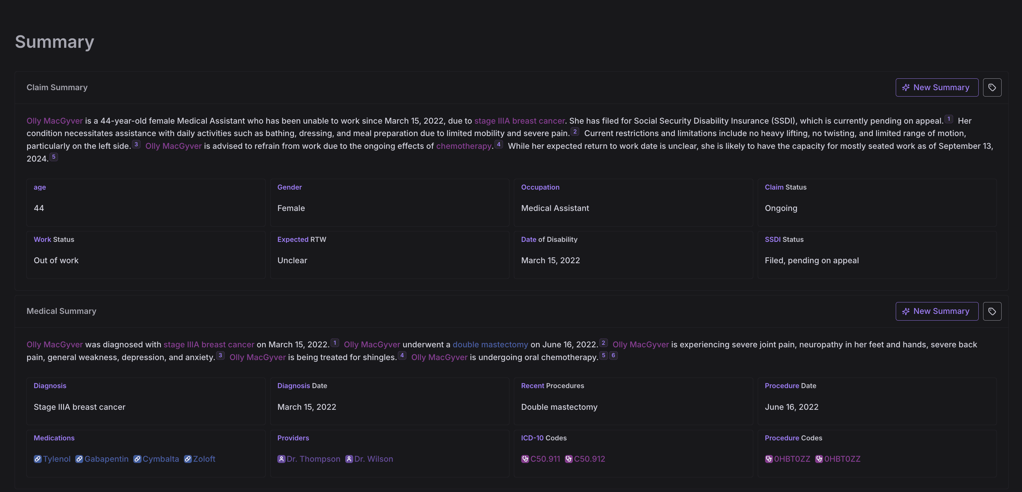
Task: Click the chemotherapy link in the Claim Summary text
Action: [464, 146]
